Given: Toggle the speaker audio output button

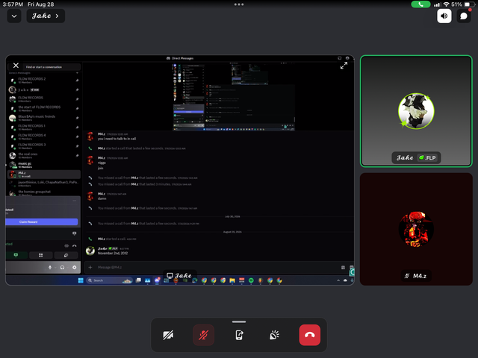Looking at the screenshot, I should (444, 16).
